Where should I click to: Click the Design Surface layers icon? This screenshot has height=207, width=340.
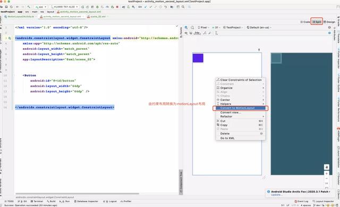coord(186,28)
